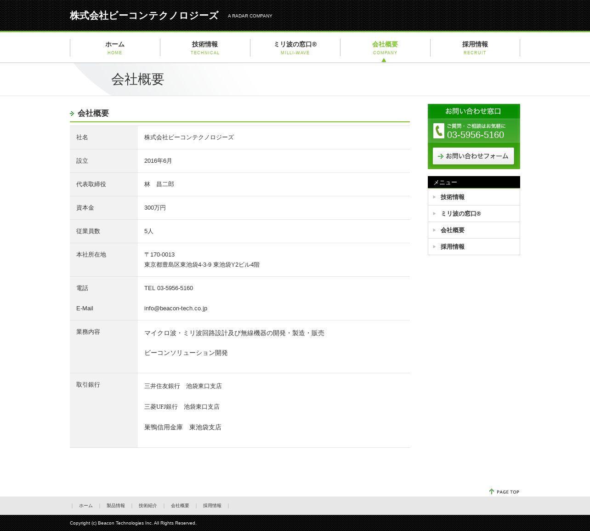590x531 pixels.
Task: Click the ご質問・ご相談はお気軽に text
Action: click(476, 126)
